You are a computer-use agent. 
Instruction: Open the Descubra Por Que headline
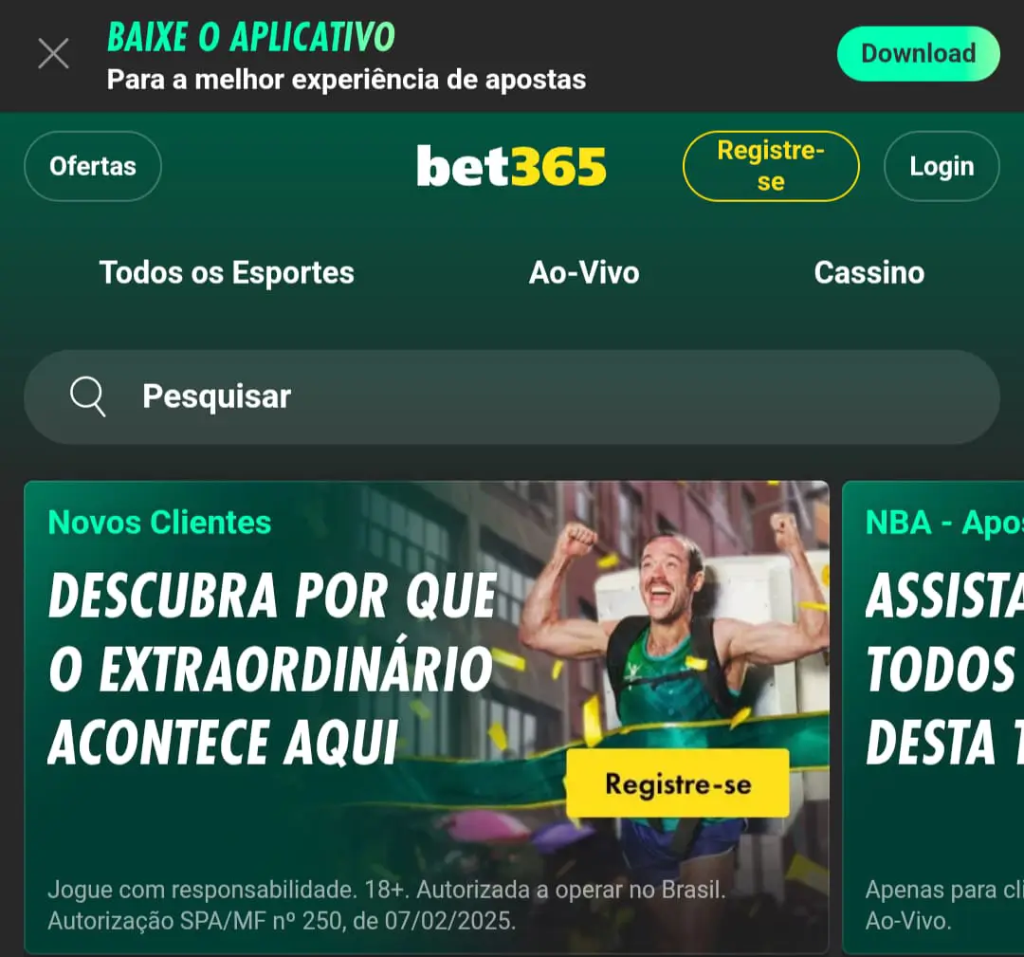click(273, 669)
